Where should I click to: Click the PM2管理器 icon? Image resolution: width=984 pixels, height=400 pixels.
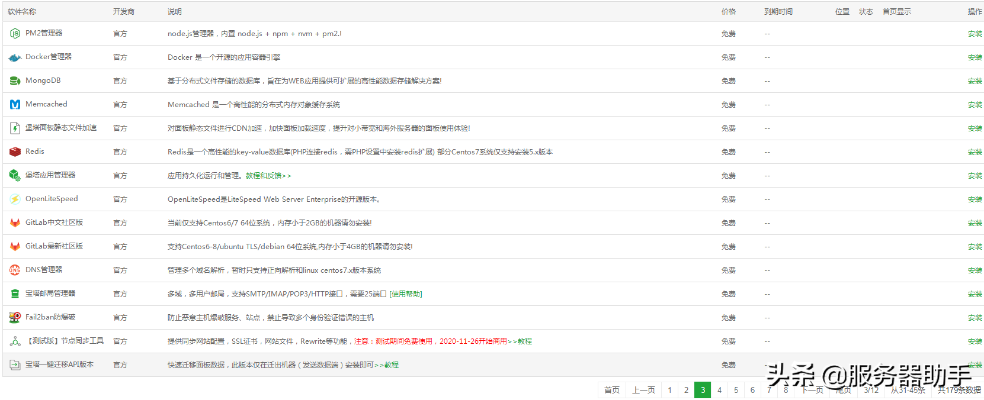point(15,34)
